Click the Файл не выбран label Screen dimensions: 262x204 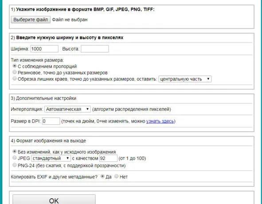coord(70,20)
